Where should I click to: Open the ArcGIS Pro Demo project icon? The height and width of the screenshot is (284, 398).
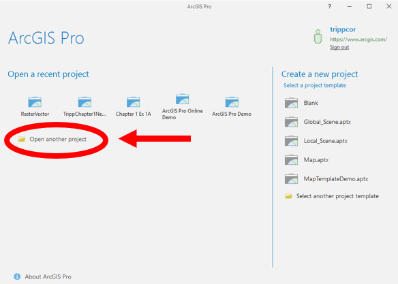232,102
